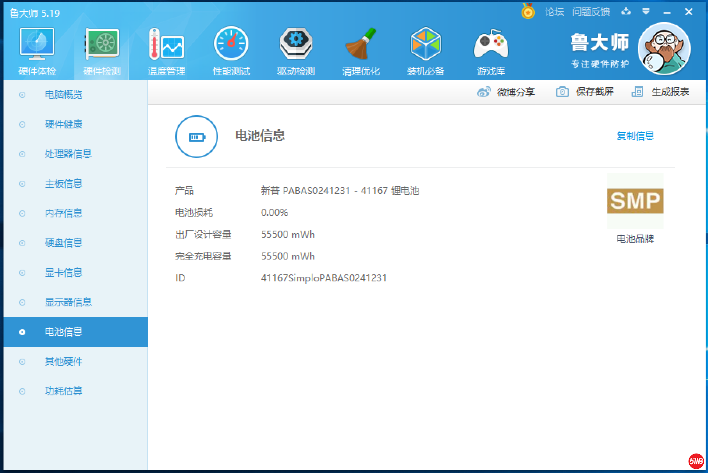Select 电脑概览 radio bullet in sidebar

(x=22, y=95)
